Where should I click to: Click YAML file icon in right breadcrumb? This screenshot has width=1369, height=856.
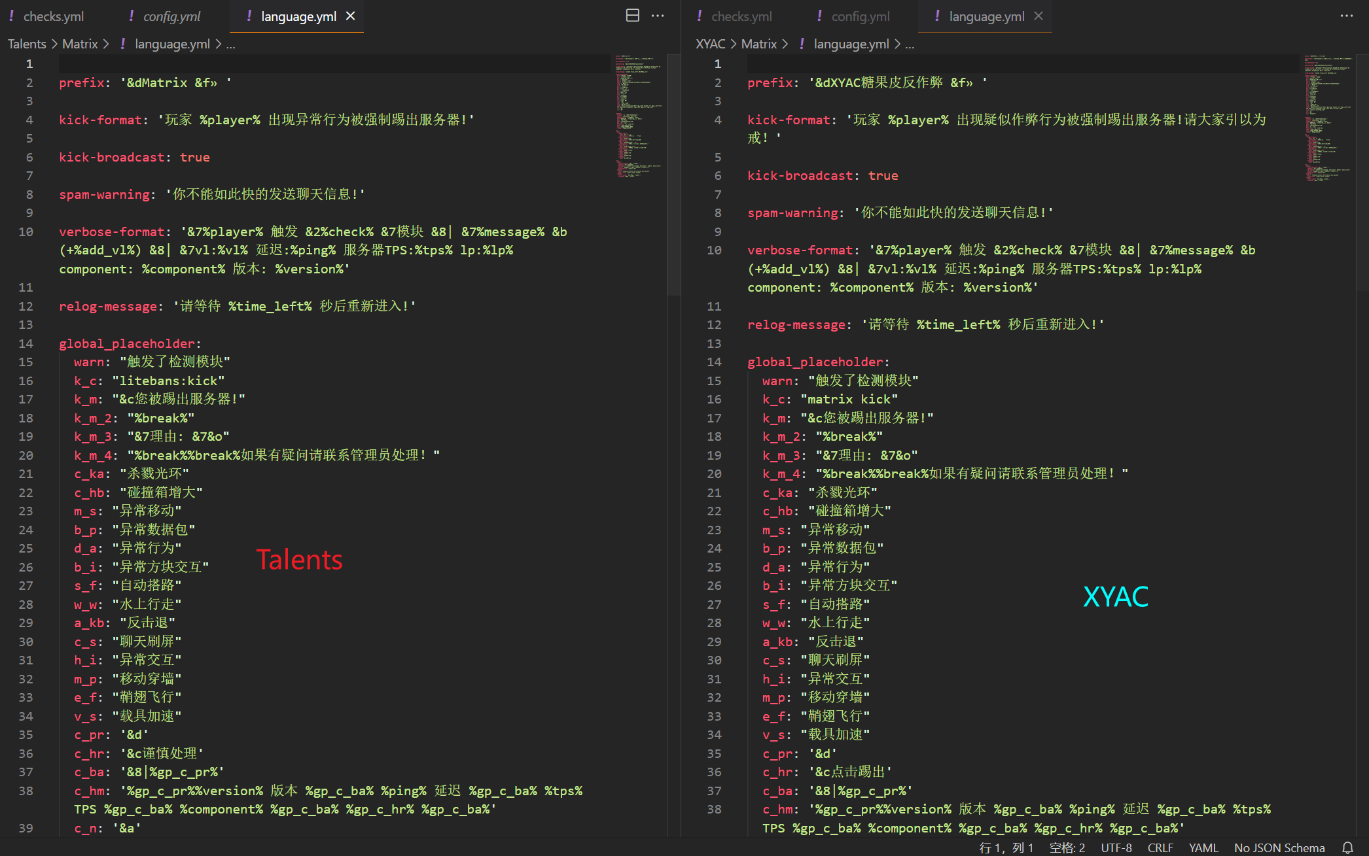click(802, 44)
